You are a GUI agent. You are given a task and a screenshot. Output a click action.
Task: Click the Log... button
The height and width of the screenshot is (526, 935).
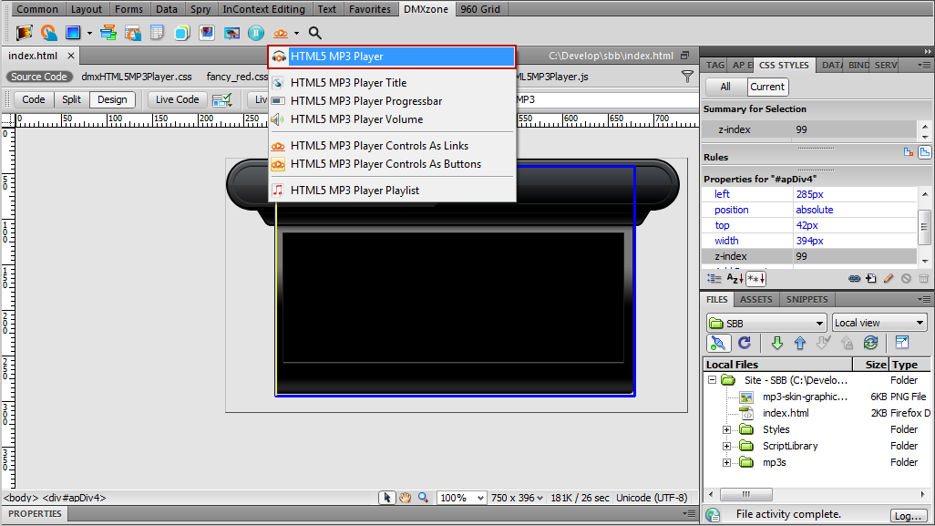(909, 516)
